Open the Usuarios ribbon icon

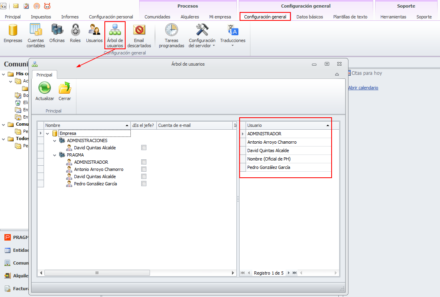pos(94,33)
